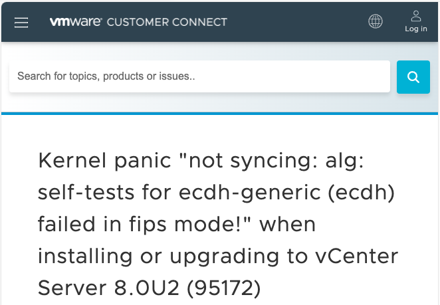Click the Log in label text
Screen dimensions: 440x305
coord(416,29)
